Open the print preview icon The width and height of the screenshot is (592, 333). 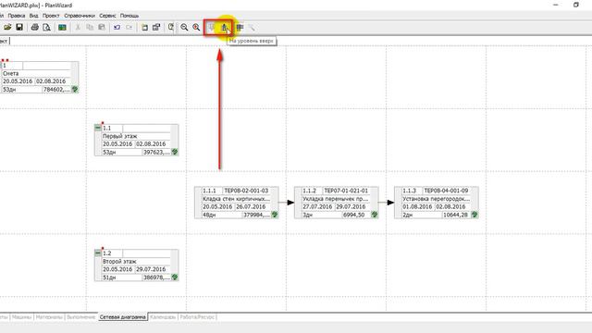point(46,27)
